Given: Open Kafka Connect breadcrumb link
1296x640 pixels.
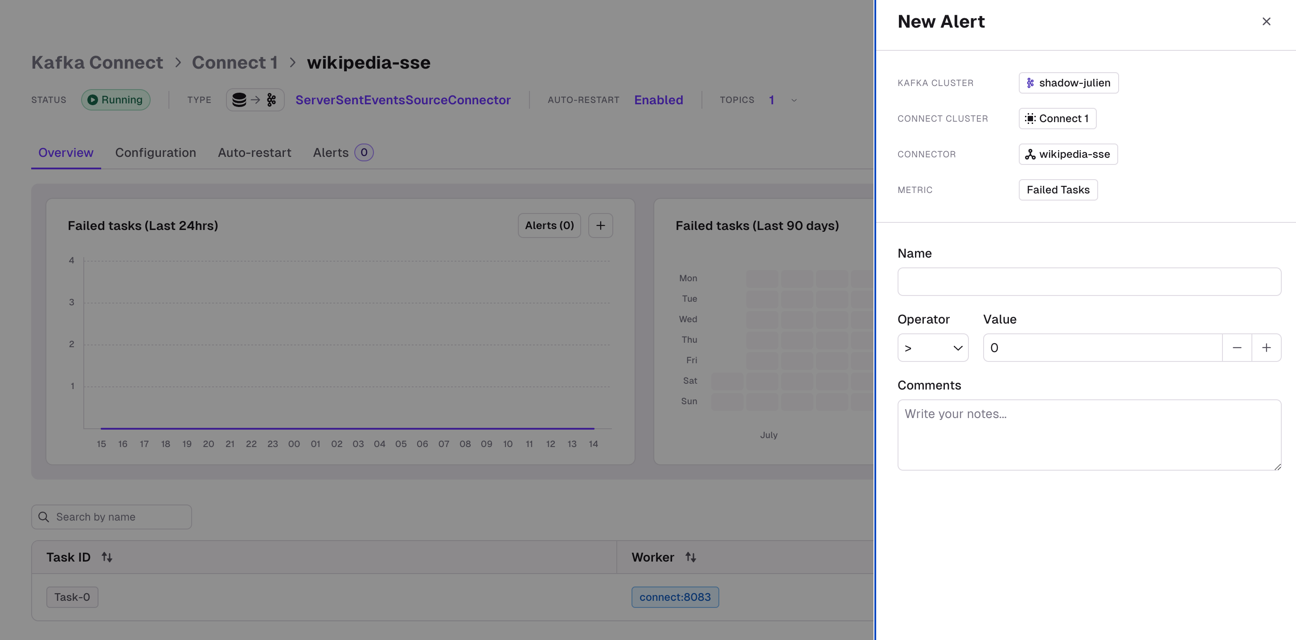Looking at the screenshot, I should (97, 62).
